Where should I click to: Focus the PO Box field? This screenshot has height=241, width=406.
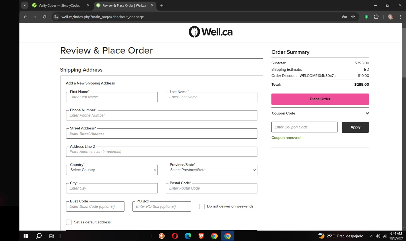point(162,206)
